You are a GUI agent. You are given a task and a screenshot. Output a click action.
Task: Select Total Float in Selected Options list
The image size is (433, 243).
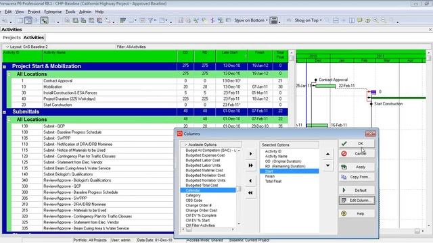[x=273, y=182]
